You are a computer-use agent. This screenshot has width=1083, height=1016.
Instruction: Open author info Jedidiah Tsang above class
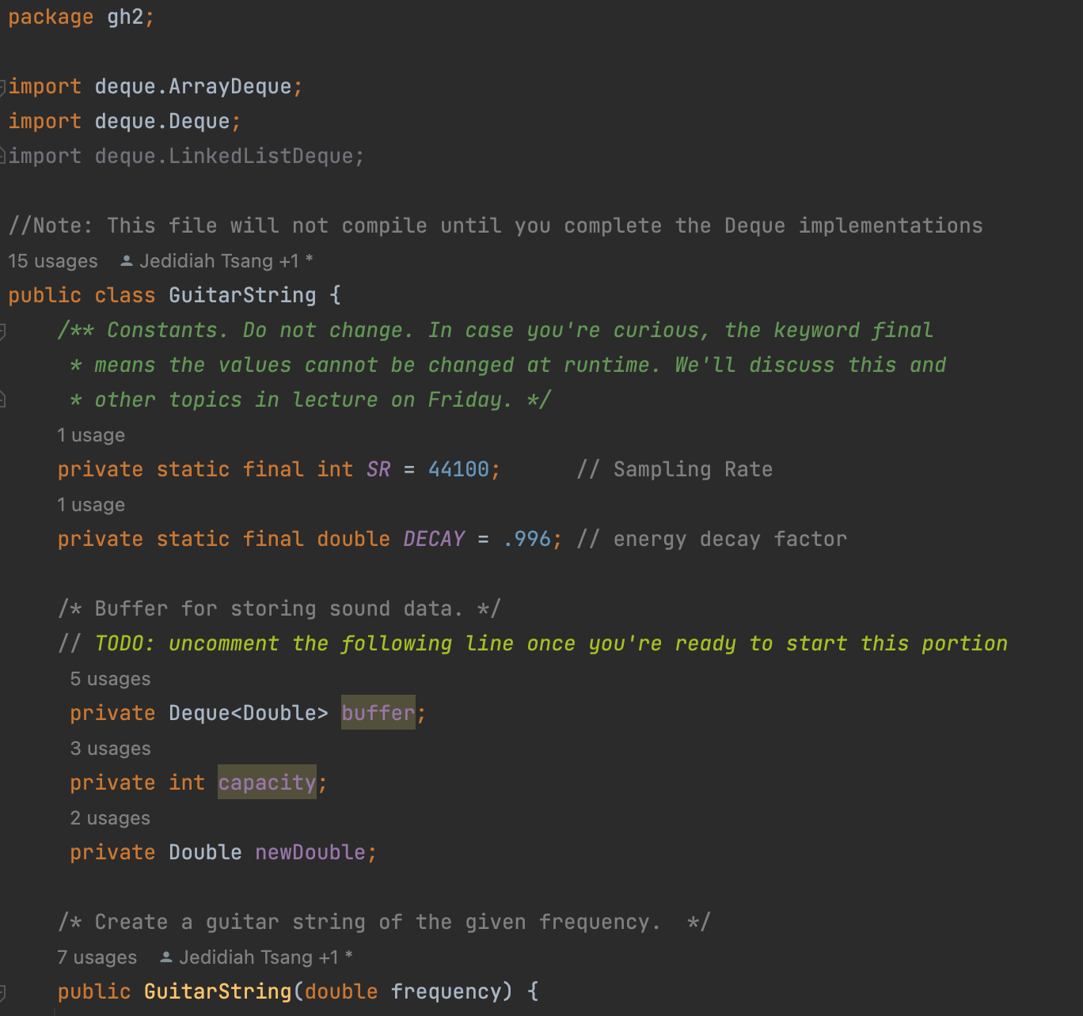click(x=218, y=261)
